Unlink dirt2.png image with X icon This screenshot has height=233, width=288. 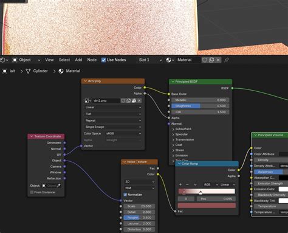pyautogui.click(x=139, y=100)
